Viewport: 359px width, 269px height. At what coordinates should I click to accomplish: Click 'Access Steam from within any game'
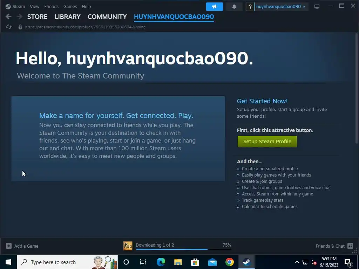tap(277, 194)
